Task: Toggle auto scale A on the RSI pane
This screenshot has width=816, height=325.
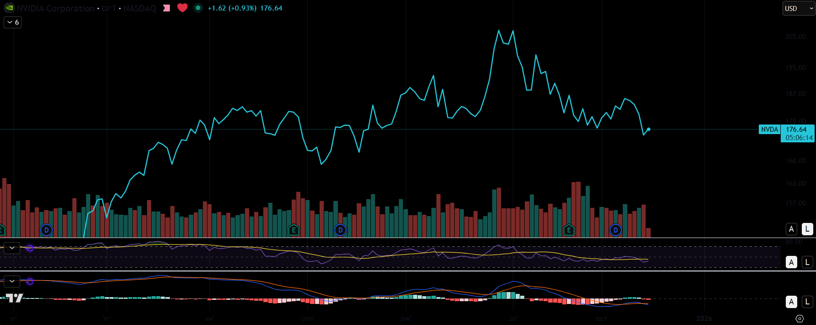Action: coord(791,262)
